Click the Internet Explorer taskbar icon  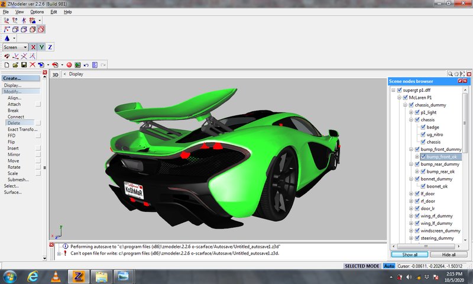click(x=33, y=276)
